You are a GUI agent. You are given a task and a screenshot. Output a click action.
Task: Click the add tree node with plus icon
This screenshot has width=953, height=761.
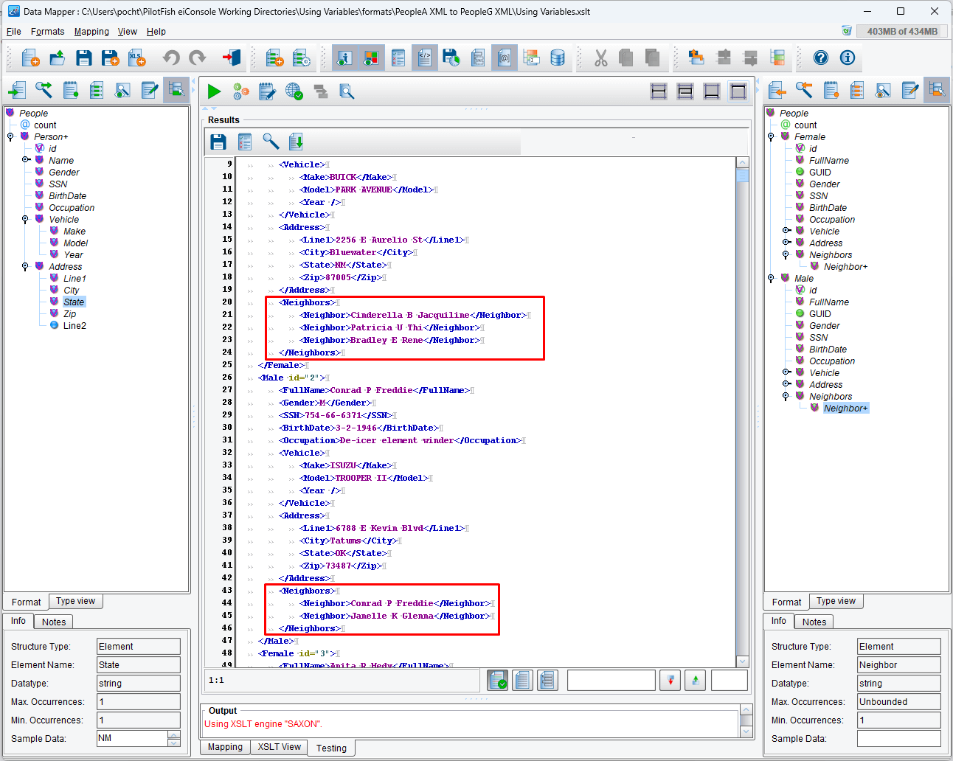click(x=274, y=58)
